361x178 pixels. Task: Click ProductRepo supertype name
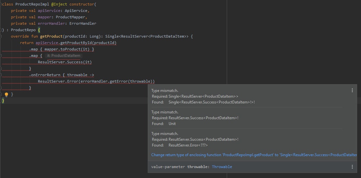click(23, 30)
